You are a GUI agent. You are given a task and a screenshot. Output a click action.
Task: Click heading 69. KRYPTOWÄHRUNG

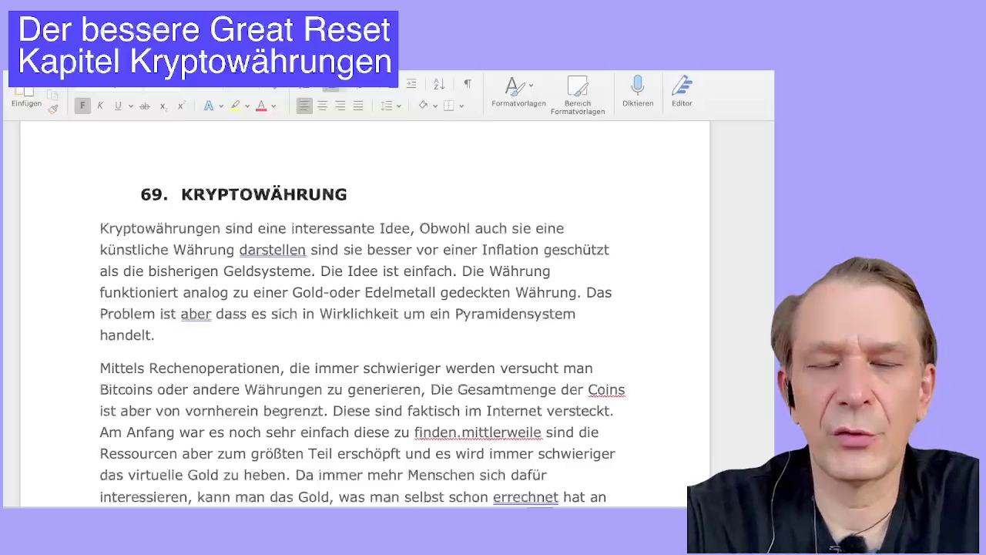[243, 194]
